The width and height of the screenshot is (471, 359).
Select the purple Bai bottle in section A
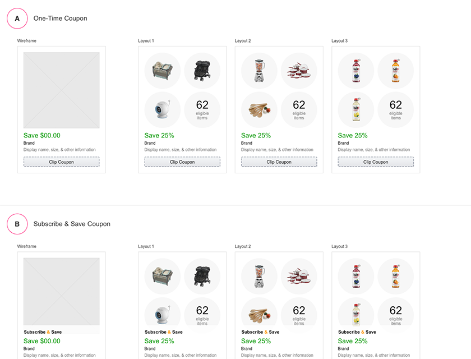(x=356, y=71)
